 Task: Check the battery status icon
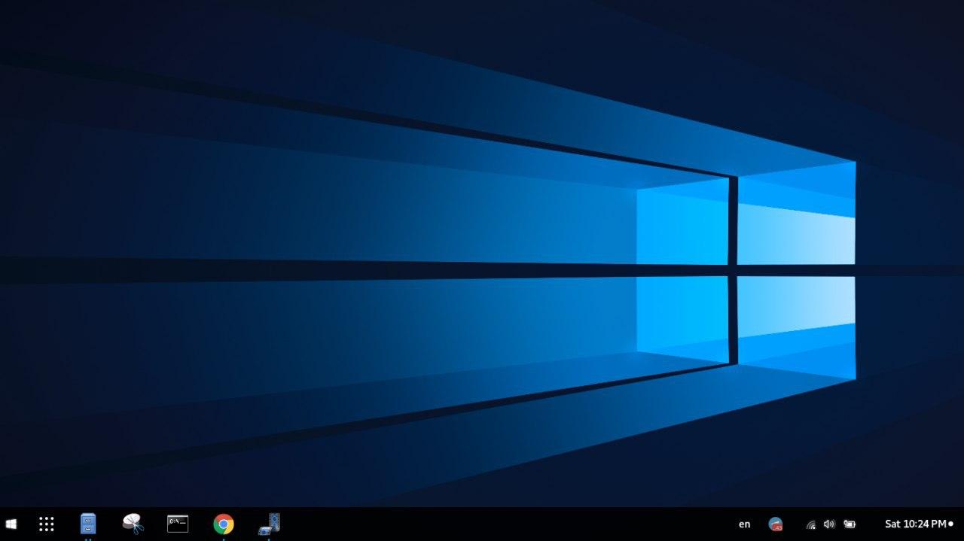pos(850,524)
